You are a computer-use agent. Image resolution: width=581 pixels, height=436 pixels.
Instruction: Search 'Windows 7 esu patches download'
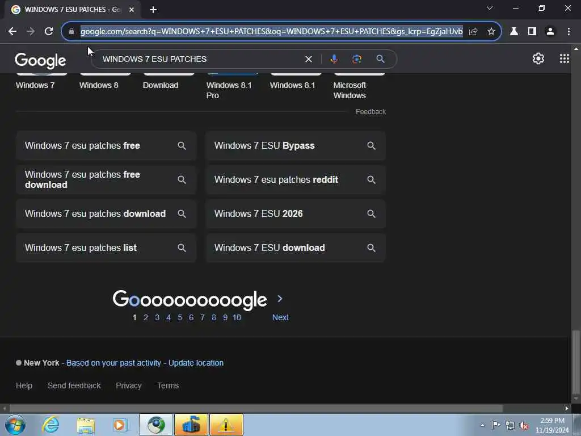(x=106, y=214)
